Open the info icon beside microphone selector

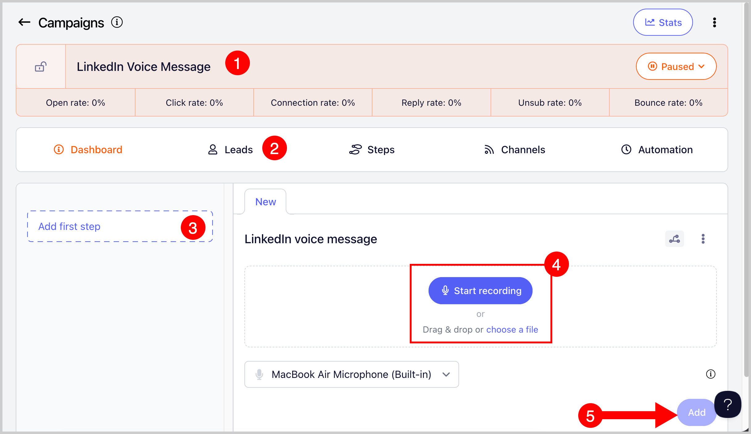click(711, 374)
